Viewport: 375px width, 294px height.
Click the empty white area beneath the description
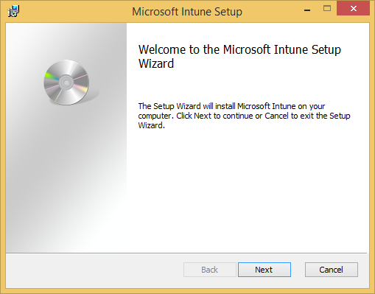(x=247, y=192)
